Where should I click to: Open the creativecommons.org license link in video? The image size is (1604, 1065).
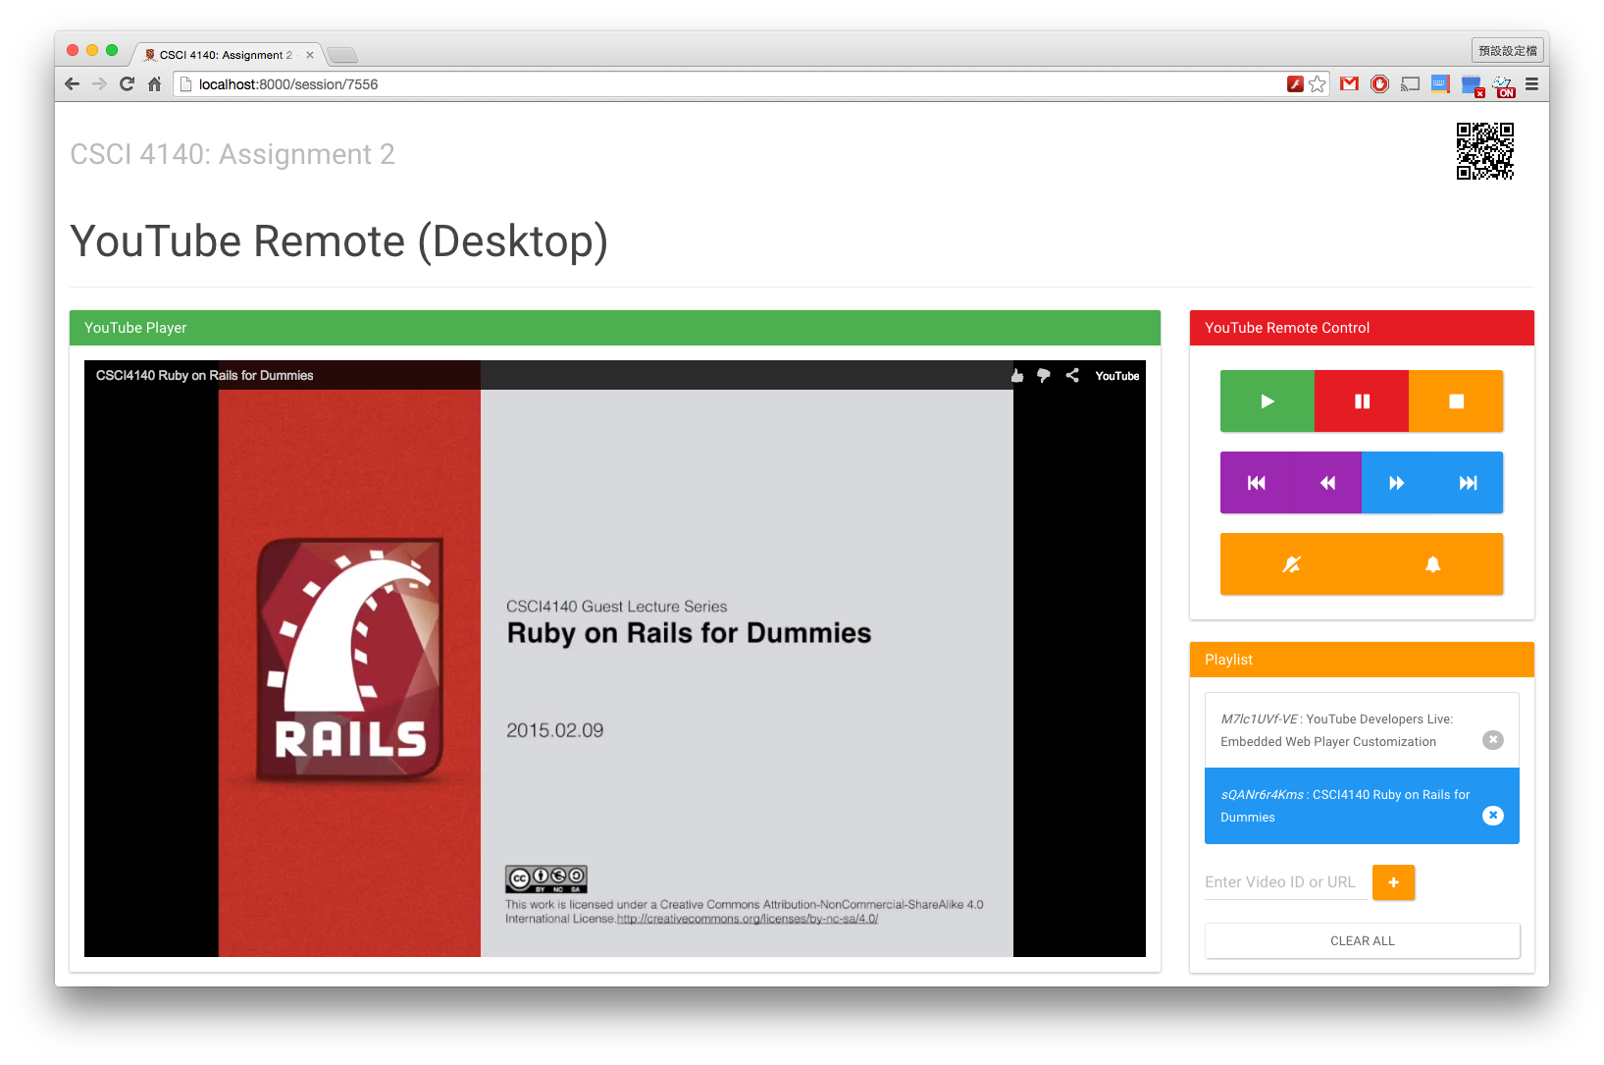748,919
